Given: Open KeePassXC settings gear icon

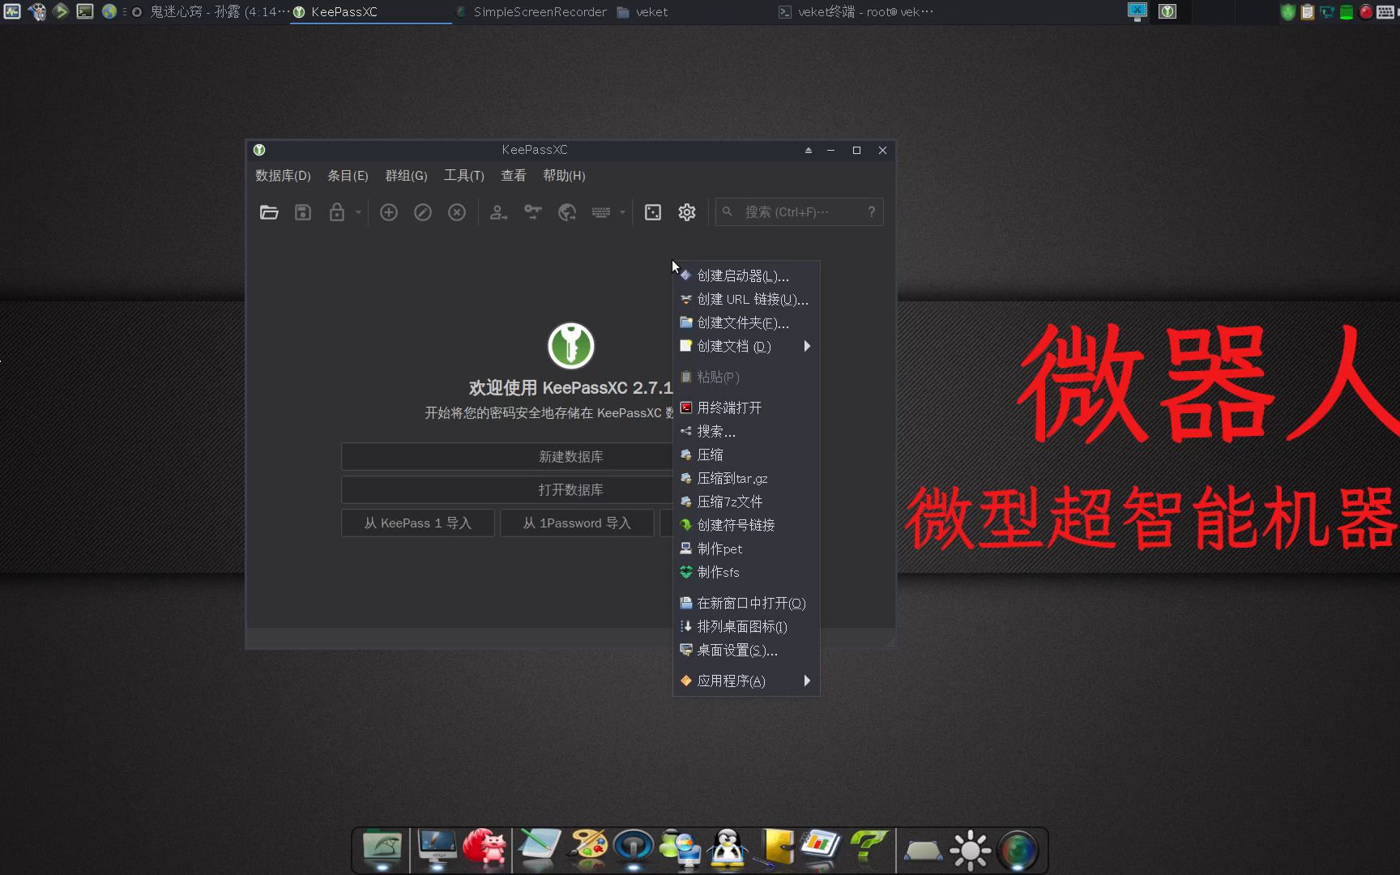Looking at the screenshot, I should point(687,212).
